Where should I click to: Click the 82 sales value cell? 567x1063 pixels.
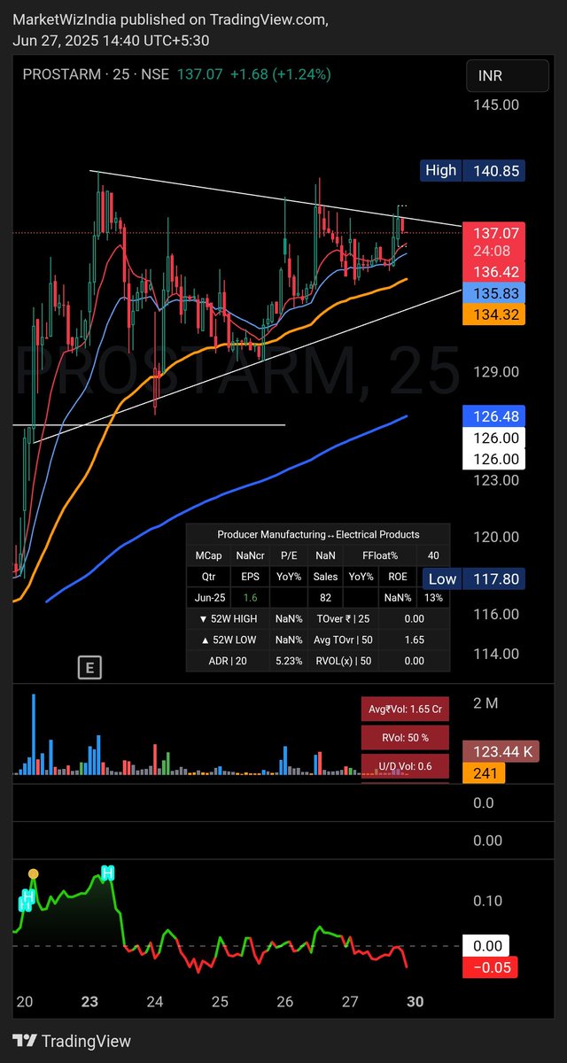pyautogui.click(x=325, y=598)
